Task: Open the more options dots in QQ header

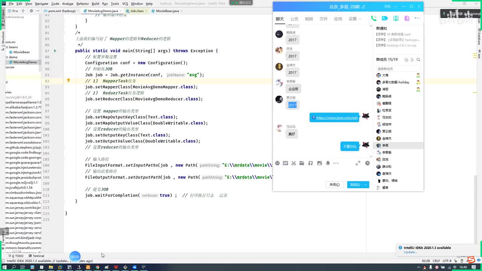Action: click(417, 18)
